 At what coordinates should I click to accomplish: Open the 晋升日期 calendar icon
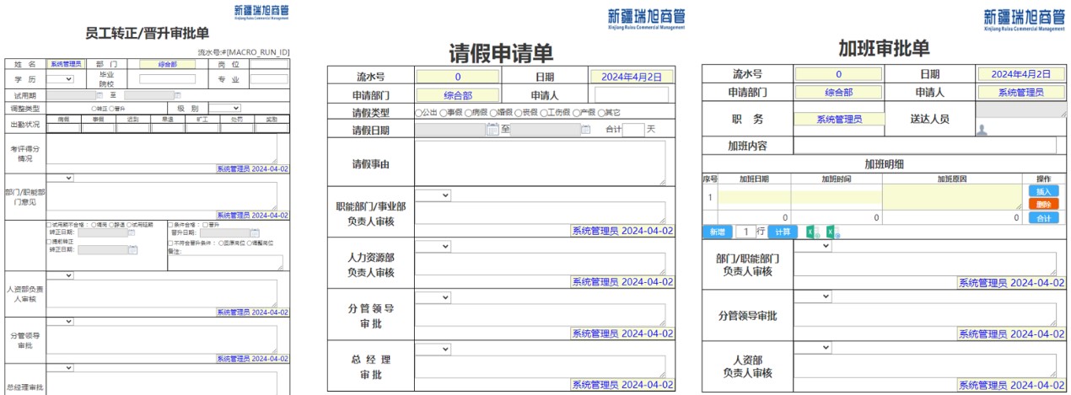[255, 232]
